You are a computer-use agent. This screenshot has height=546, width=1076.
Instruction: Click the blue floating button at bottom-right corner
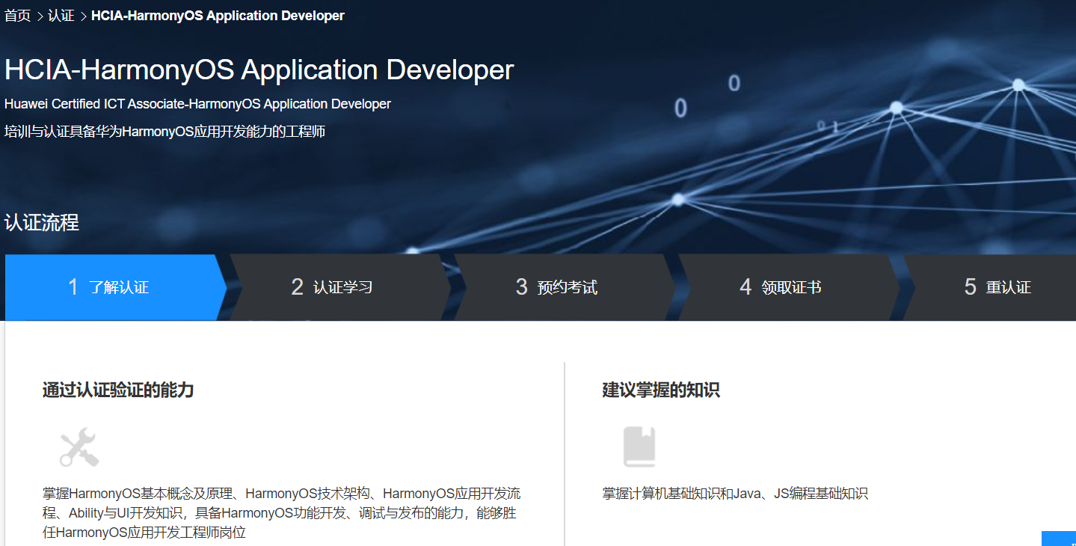tap(1059, 539)
